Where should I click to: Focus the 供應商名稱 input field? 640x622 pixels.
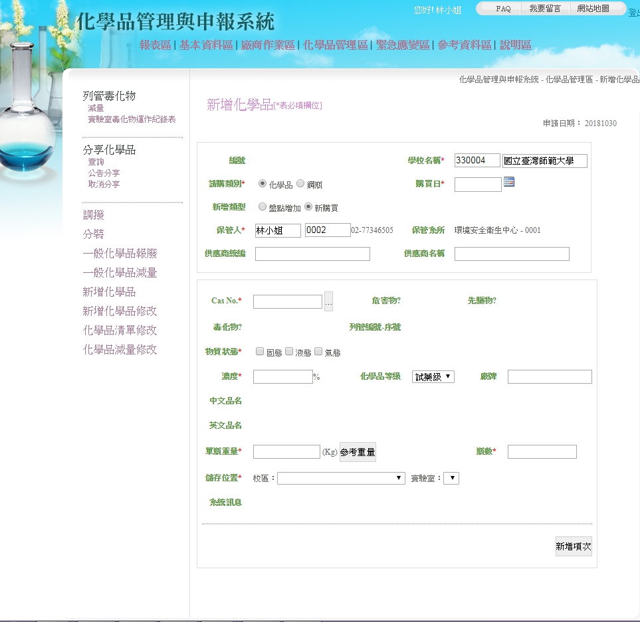click(512, 254)
